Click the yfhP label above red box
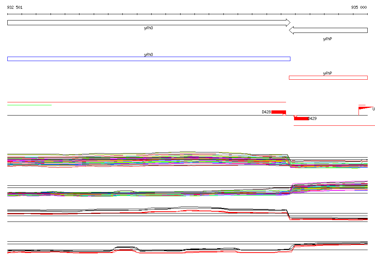 pyautogui.click(x=327, y=73)
